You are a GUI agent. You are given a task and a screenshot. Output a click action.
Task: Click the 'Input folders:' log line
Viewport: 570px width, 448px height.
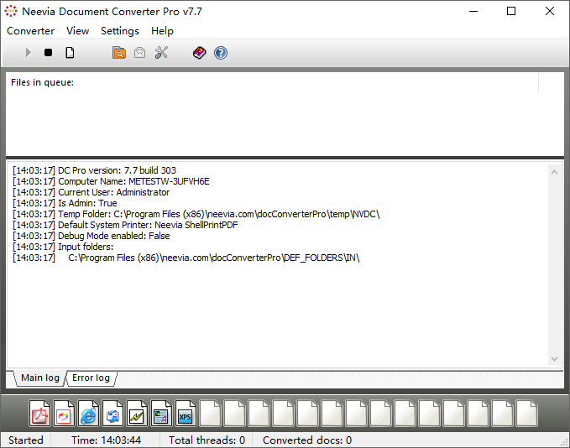click(63, 247)
